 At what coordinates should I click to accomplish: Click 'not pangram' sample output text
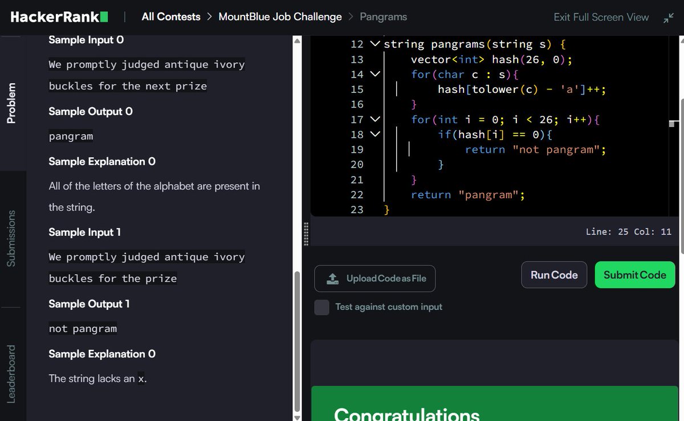(x=83, y=329)
